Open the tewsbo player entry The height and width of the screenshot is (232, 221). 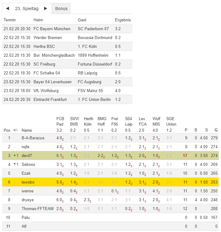pos(28,182)
